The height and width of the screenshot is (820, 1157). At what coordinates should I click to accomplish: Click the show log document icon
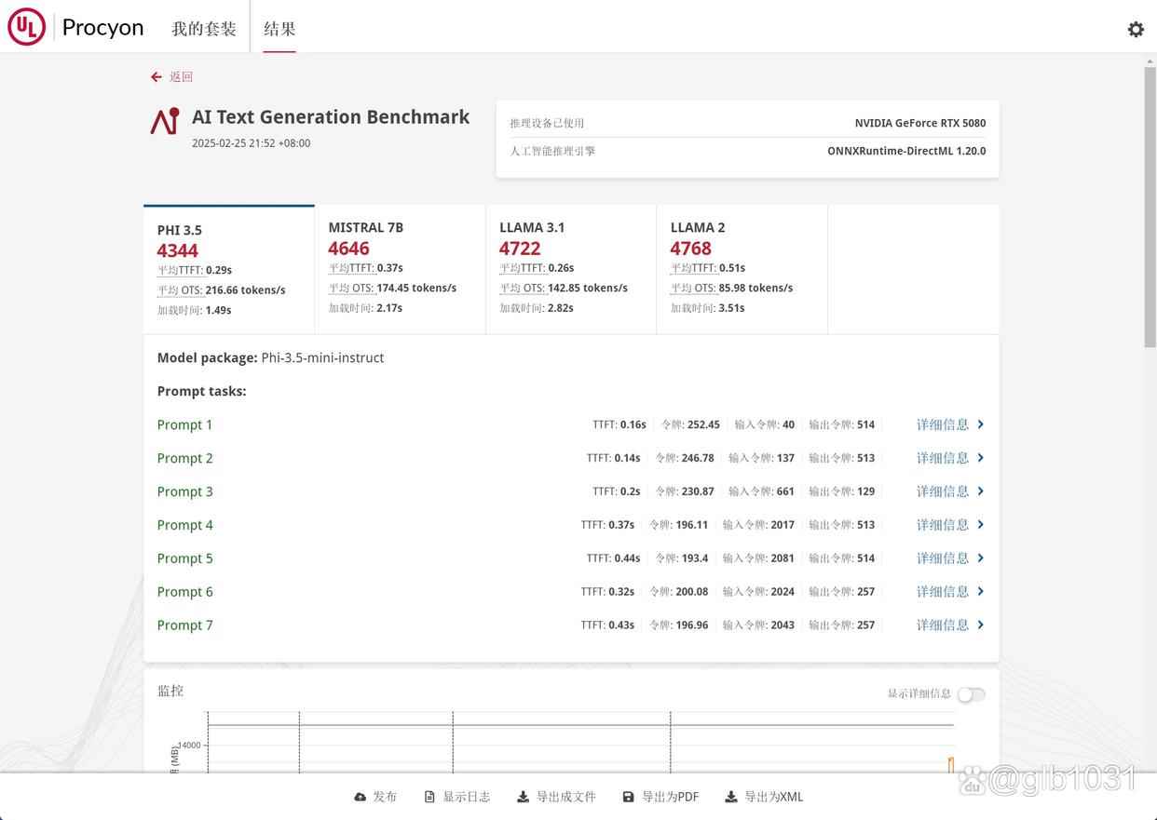pos(429,797)
